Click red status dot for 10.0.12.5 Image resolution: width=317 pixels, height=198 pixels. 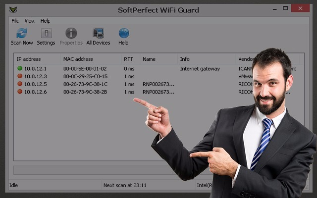[20, 84]
